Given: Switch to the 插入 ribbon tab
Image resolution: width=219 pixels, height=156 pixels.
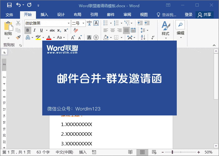Looking at the screenshot, I should (44, 15).
